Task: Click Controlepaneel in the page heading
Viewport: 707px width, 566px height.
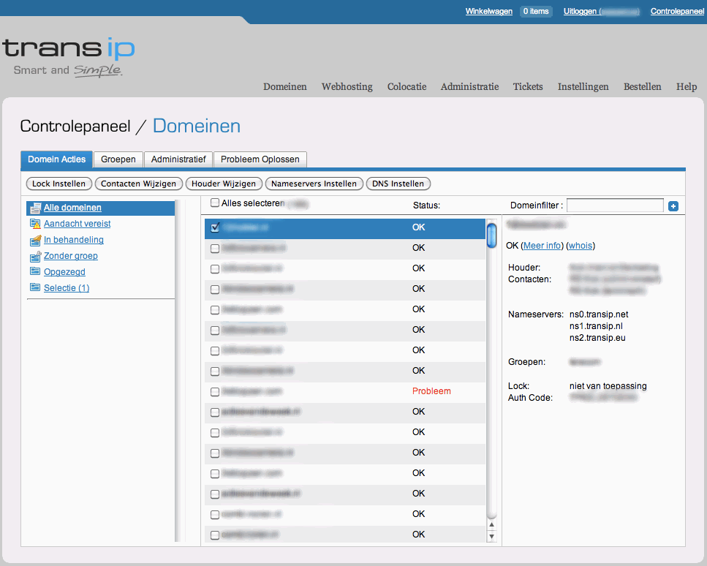Action: (x=75, y=127)
